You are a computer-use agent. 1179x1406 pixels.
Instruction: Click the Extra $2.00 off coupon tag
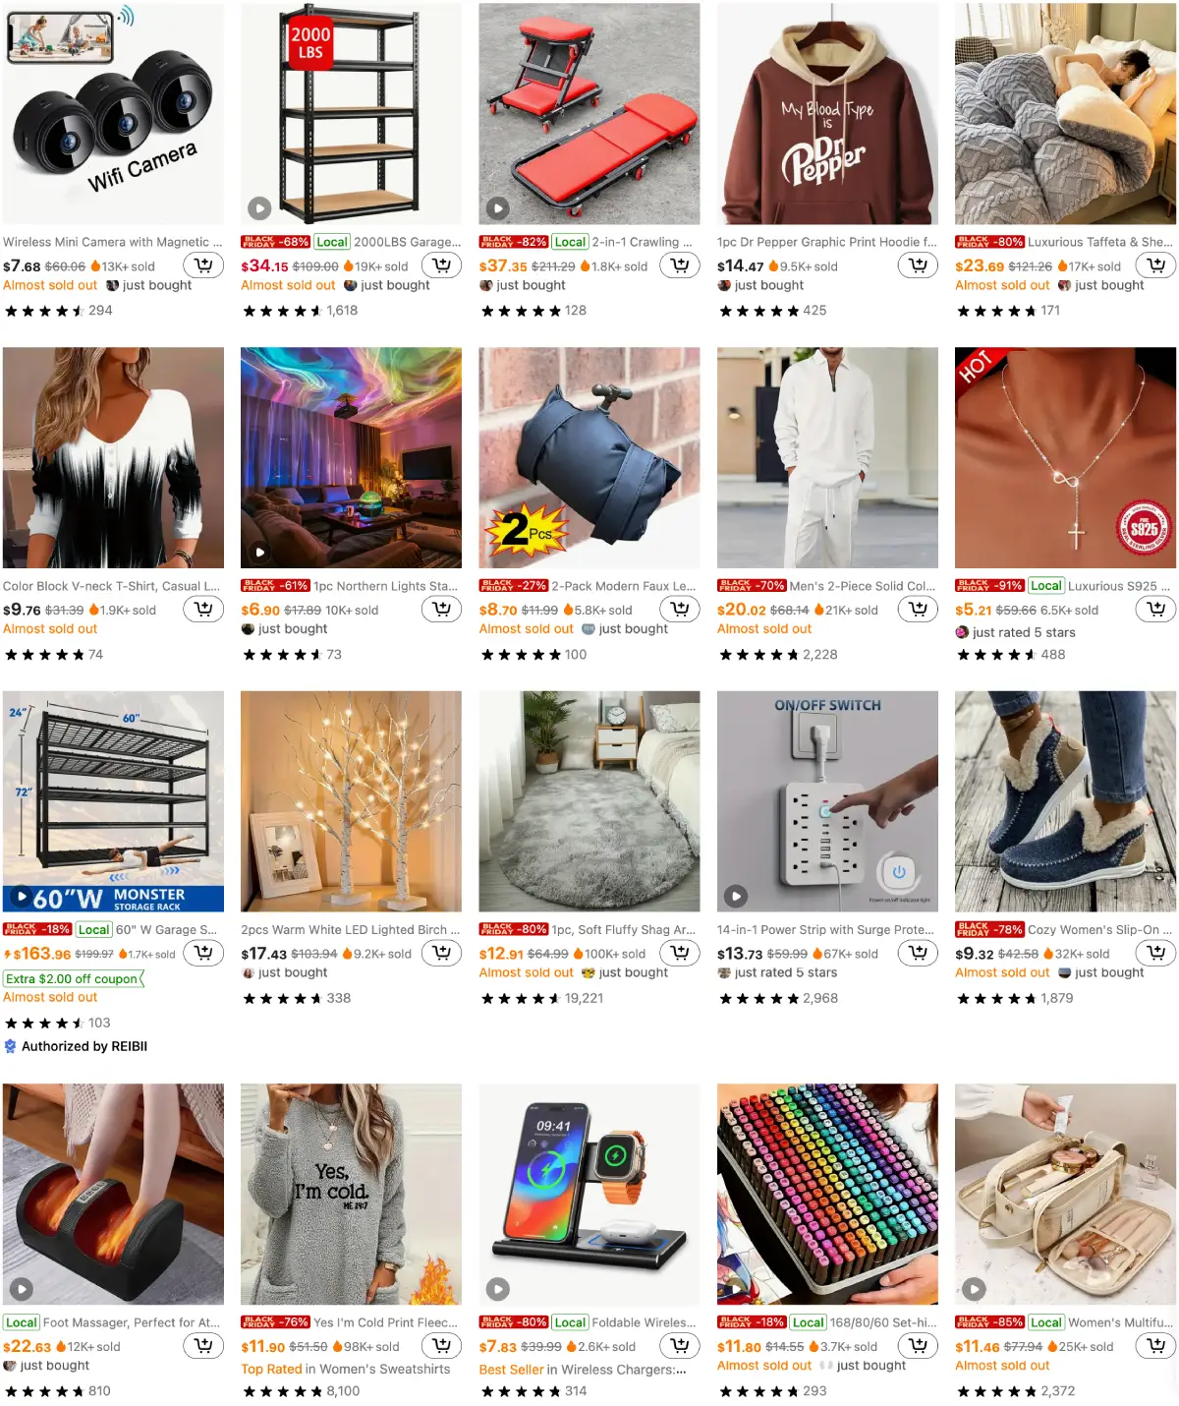click(x=74, y=978)
